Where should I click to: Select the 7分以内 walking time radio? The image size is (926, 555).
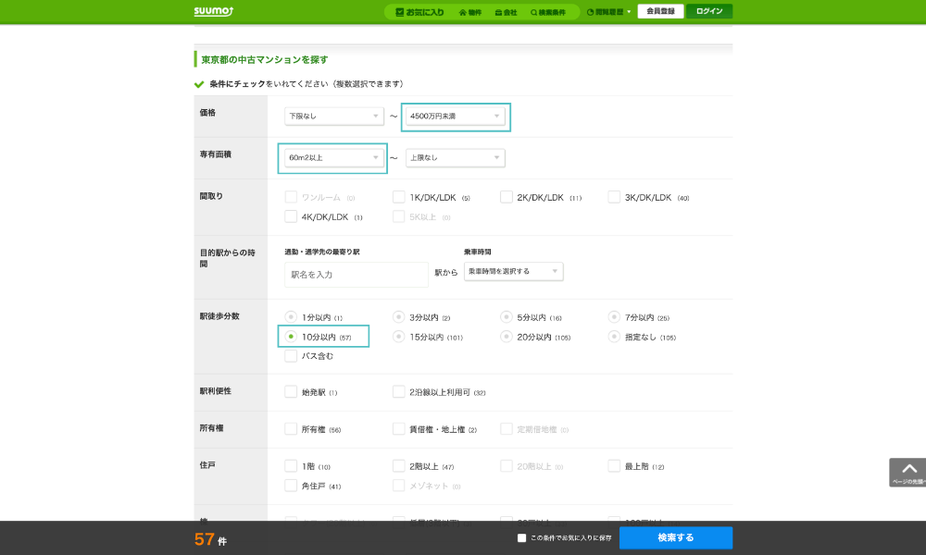pos(614,317)
